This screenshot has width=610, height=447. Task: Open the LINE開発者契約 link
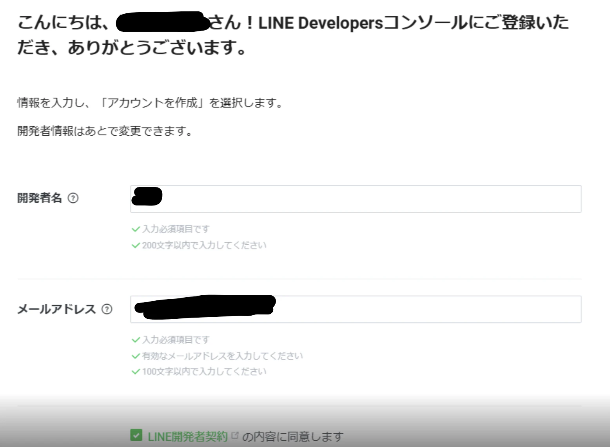[187, 436]
